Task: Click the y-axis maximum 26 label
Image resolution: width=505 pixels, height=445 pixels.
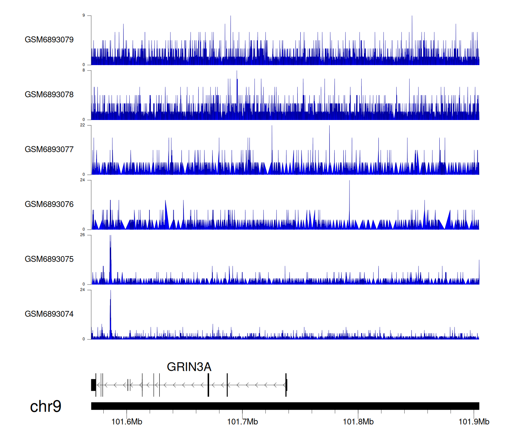Action: click(x=82, y=235)
